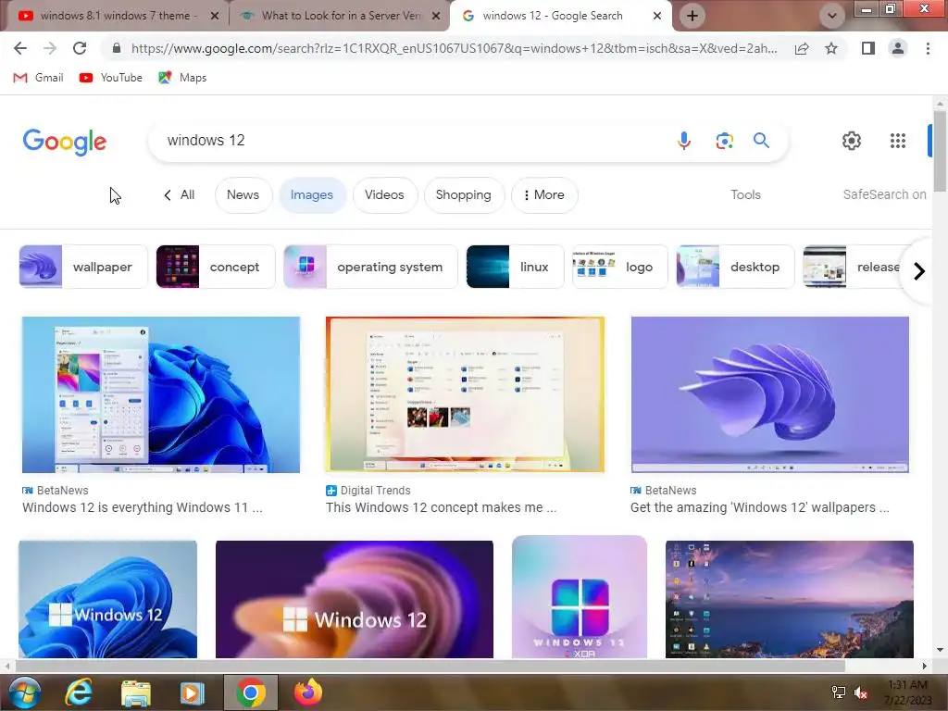The width and height of the screenshot is (948, 711).
Task: Launch Firefox from the taskbar
Action: coord(308,692)
